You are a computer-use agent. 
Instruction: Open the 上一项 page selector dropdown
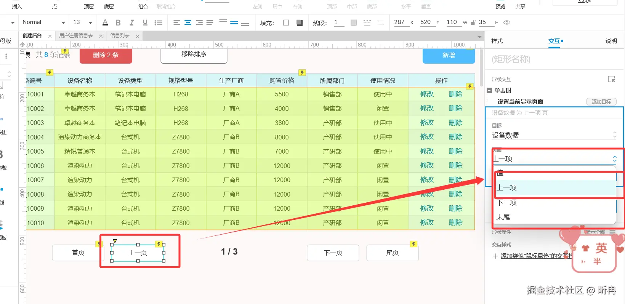click(x=554, y=158)
